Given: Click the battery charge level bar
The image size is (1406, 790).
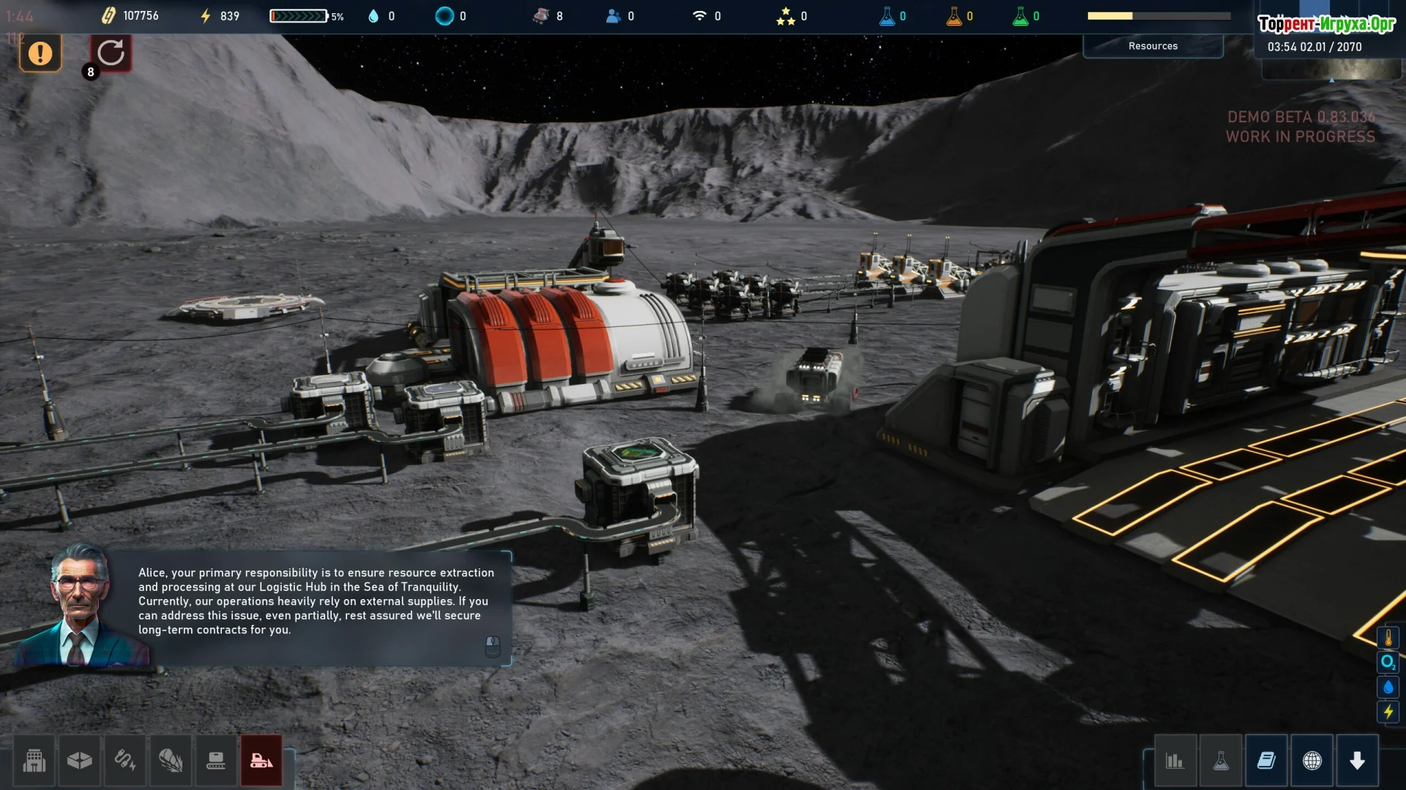Looking at the screenshot, I should (x=298, y=16).
